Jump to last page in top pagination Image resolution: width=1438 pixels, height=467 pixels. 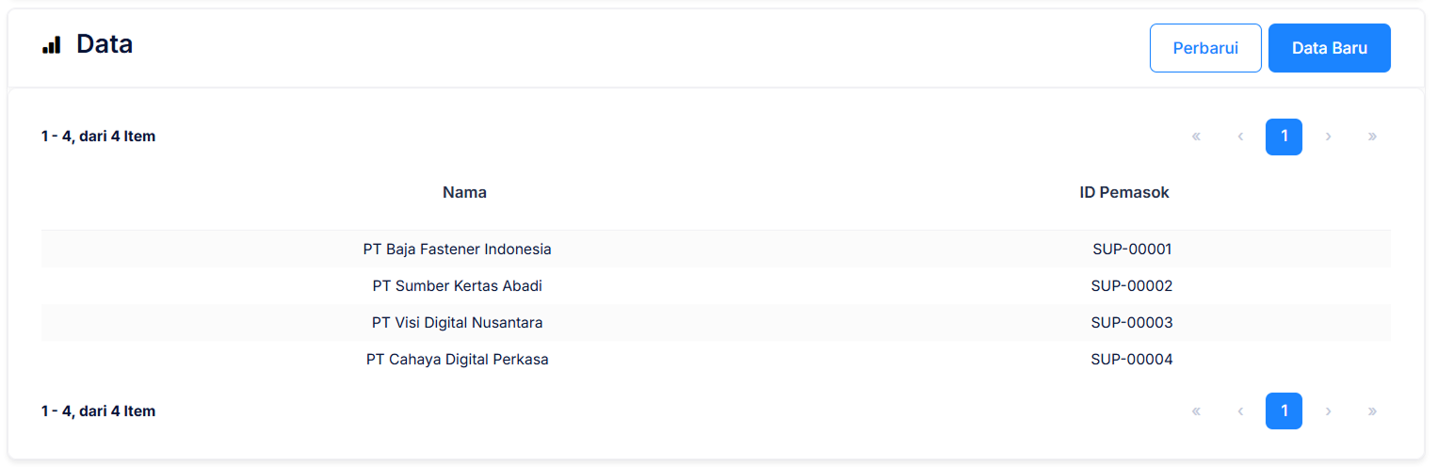(x=1372, y=137)
